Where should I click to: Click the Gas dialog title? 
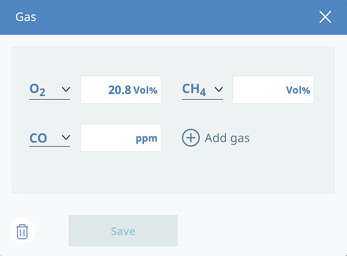(x=26, y=17)
